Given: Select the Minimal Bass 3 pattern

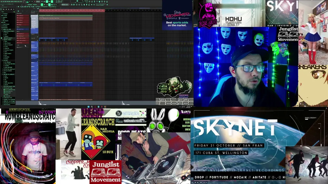Looking at the screenshot, I should pyautogui.click(x=23, y=34).
